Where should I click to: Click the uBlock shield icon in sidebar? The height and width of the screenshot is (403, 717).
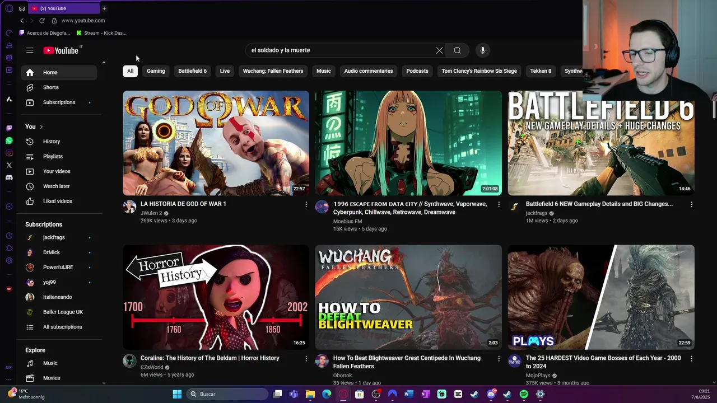coord(9,289)
